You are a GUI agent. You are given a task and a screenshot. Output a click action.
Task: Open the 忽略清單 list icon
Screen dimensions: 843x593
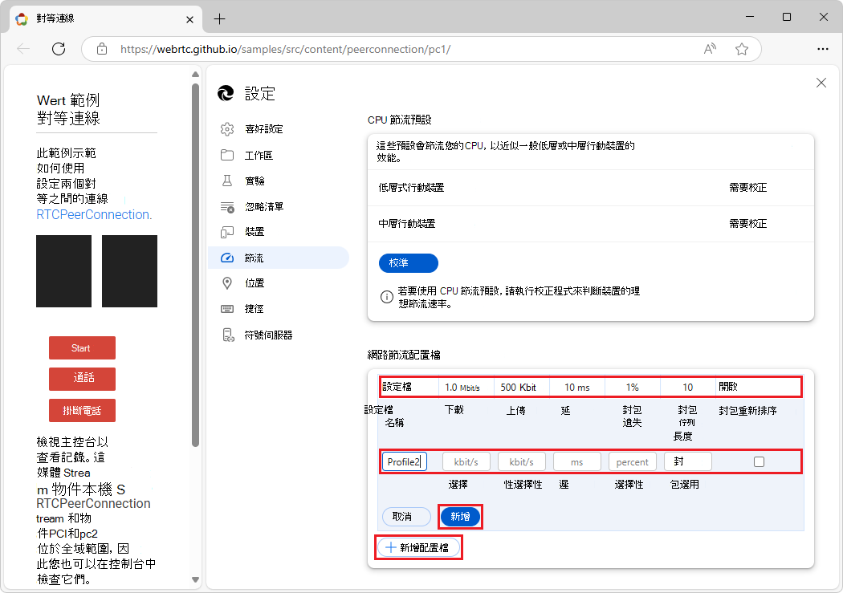click(x=228, y=205)
